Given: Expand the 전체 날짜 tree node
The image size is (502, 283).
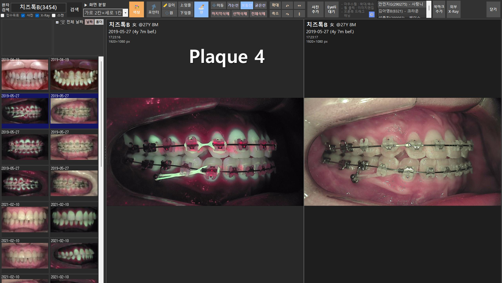Looking at the screenshot, I should coord(57,22).
